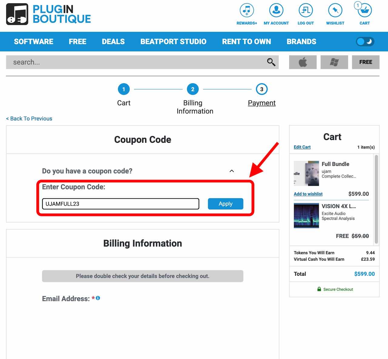Screen dimensions: 388x359
Task: Click the Plugin Boutique logo
Action: [x=48, y=14]
